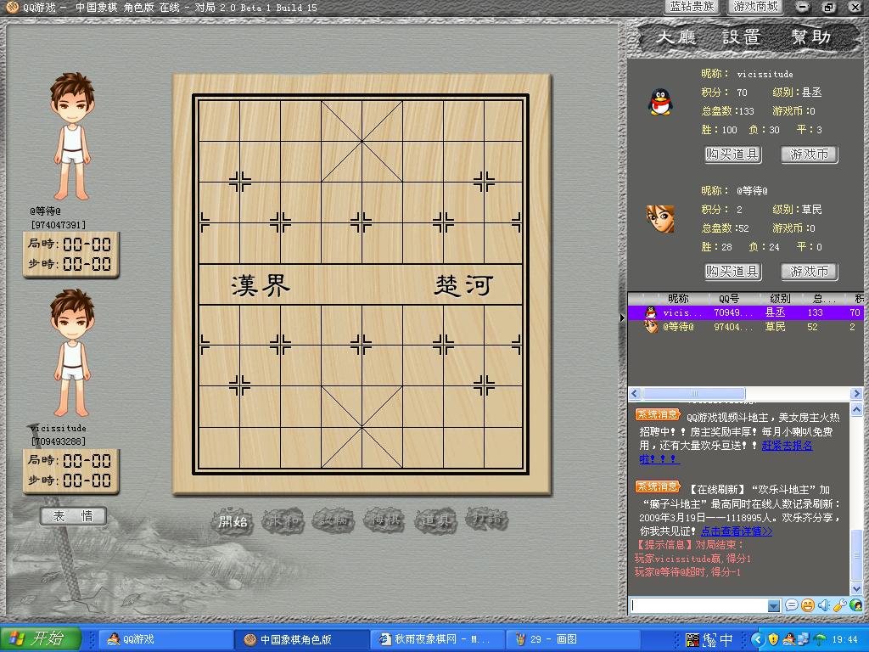
Task: Open the 游戏商城 game store tab
Action: [x=755, y=7]
